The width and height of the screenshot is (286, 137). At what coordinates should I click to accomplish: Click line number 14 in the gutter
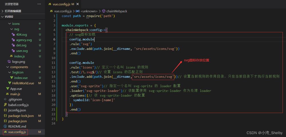coord(53,76)
